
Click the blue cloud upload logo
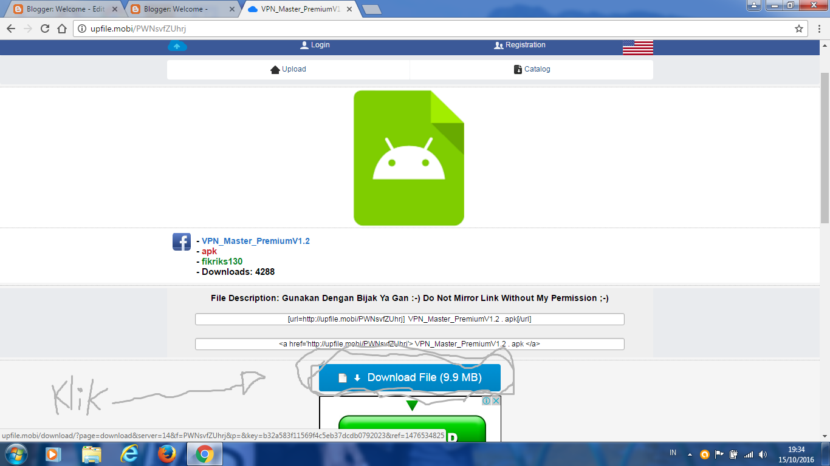(177, 46)
